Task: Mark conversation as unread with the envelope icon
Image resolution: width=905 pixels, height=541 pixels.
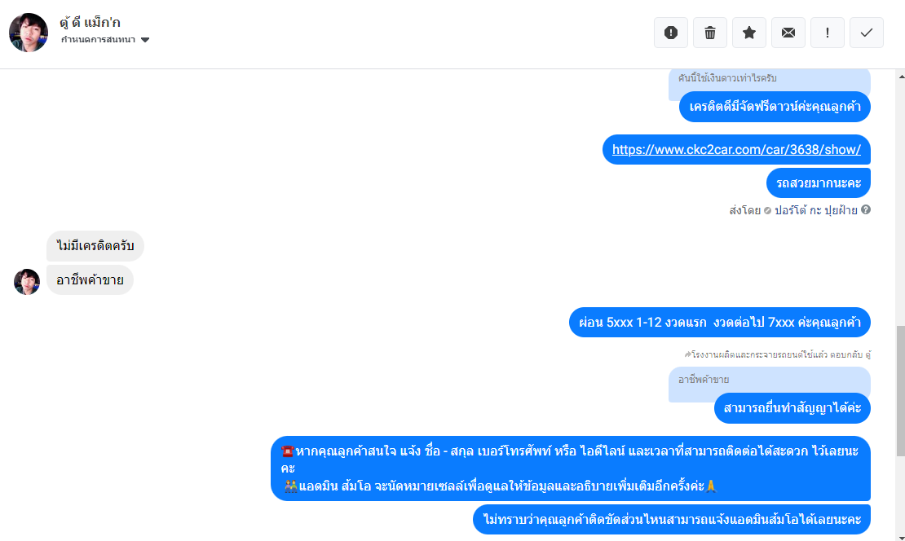Action: click(x=788, y=33)
